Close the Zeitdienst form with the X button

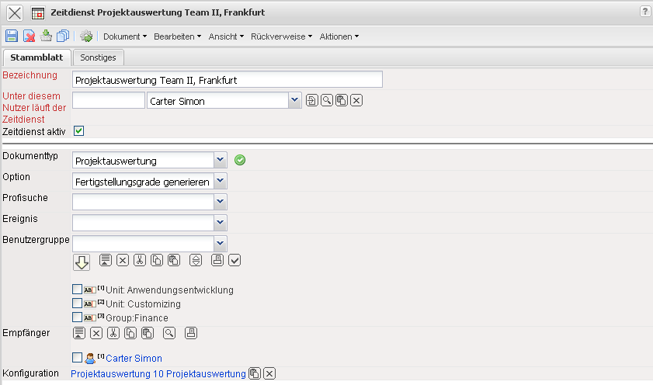click(x=15, y=13)
